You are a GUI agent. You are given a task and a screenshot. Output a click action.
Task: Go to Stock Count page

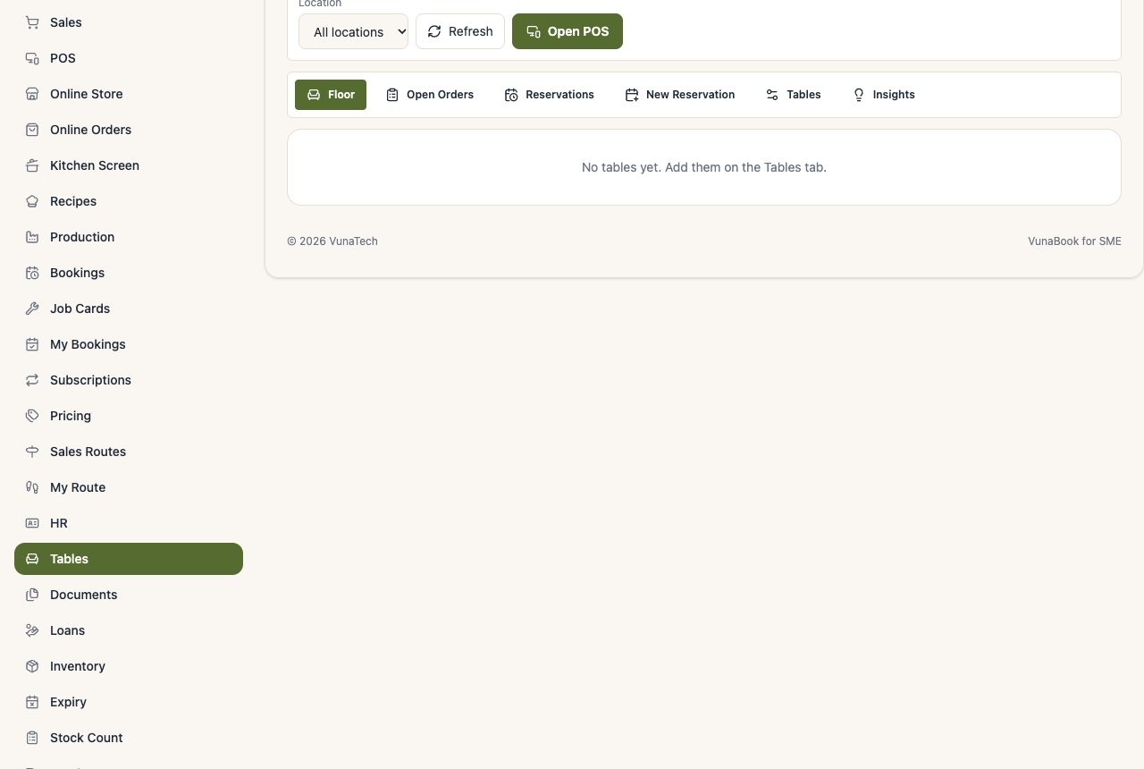pyautogui.click(x=129, y=738)
